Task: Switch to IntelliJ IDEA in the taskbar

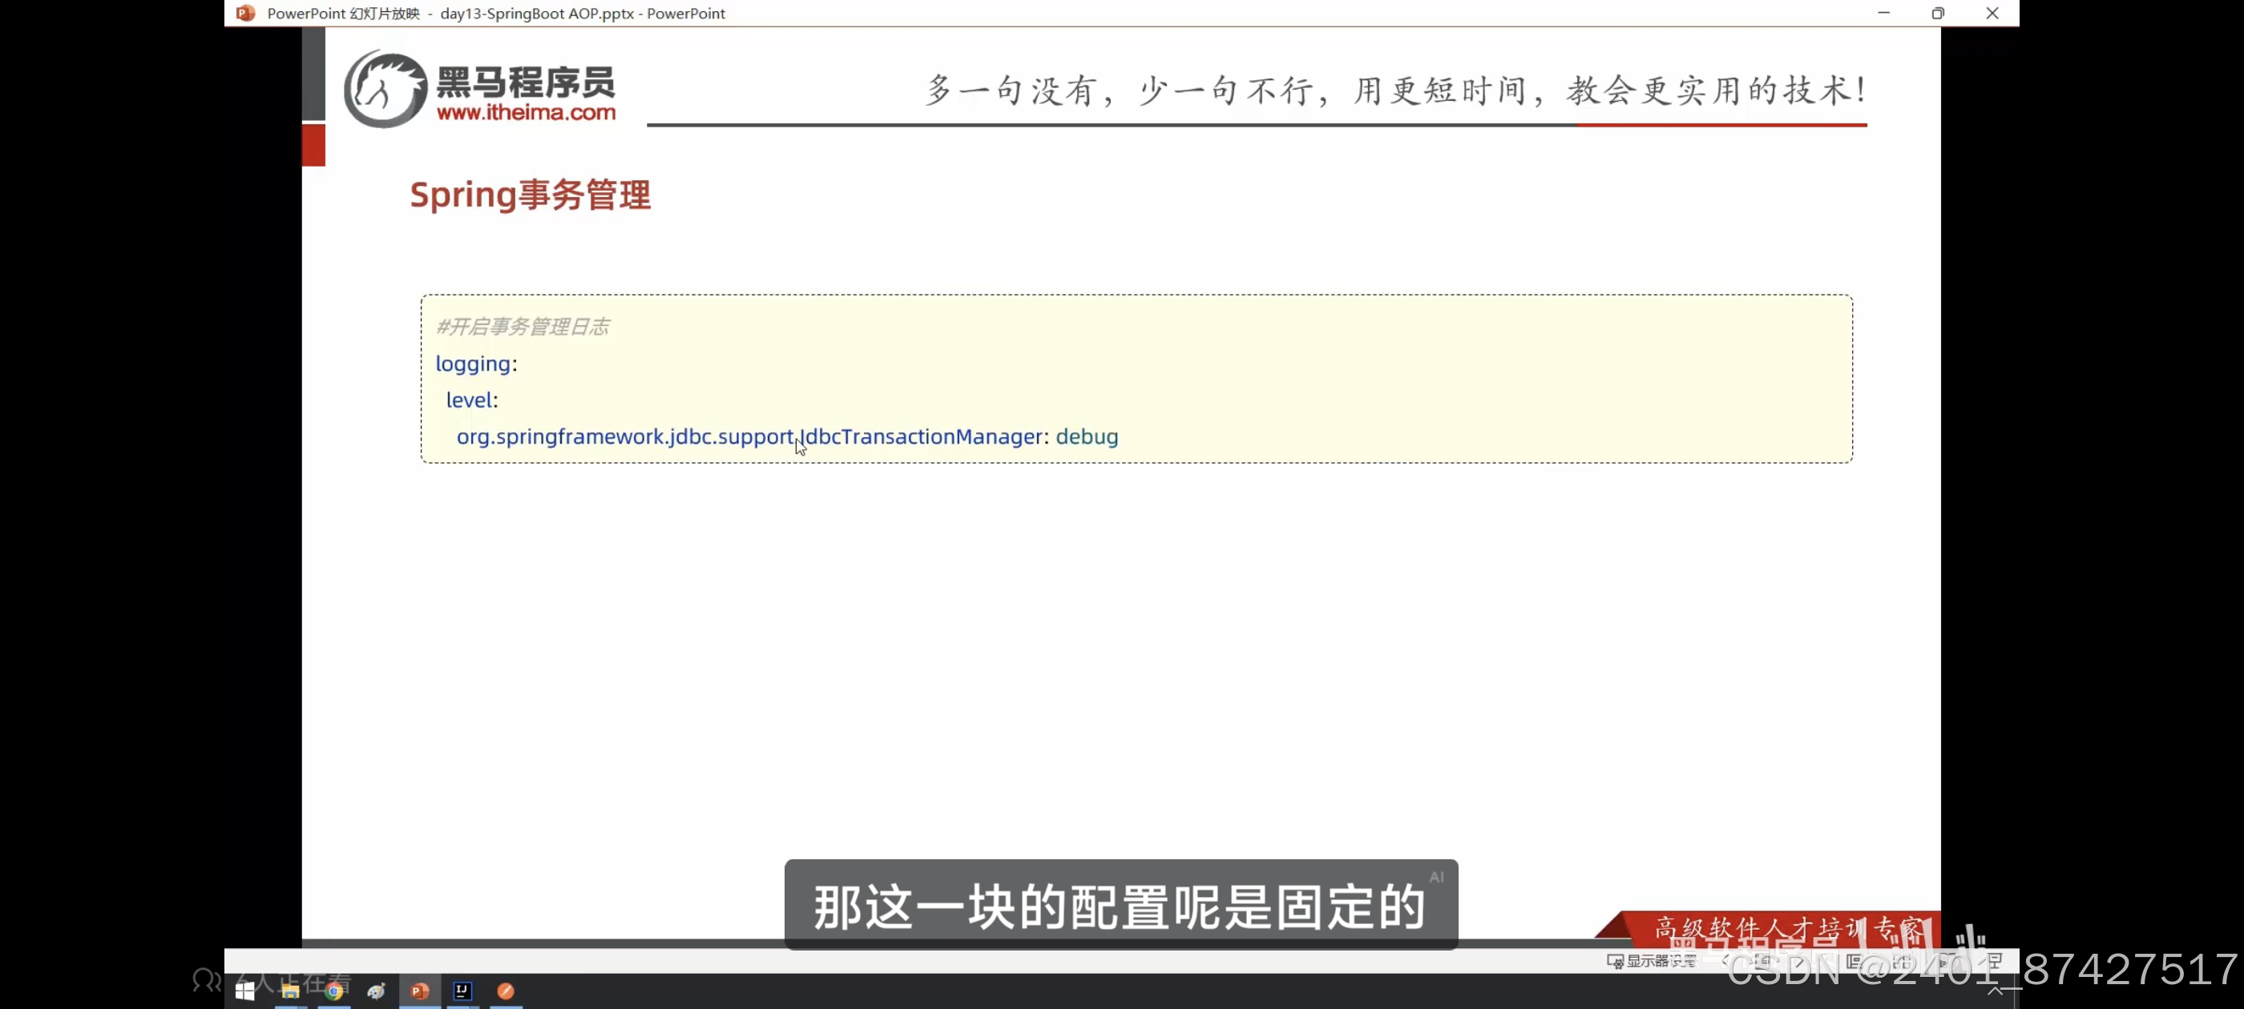Action: click(462, 991)
